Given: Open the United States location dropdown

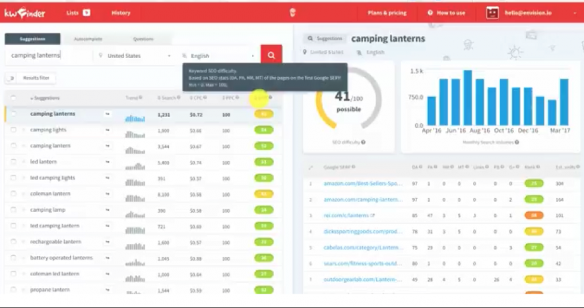Looking at the screenshot, I should tap(135, 56).
